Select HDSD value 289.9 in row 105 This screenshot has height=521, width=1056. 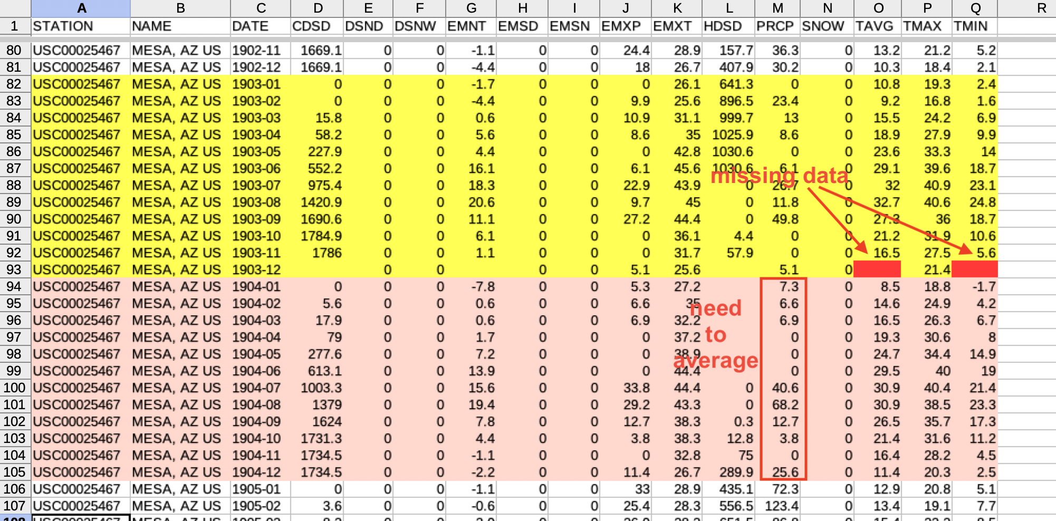(728, 472)
